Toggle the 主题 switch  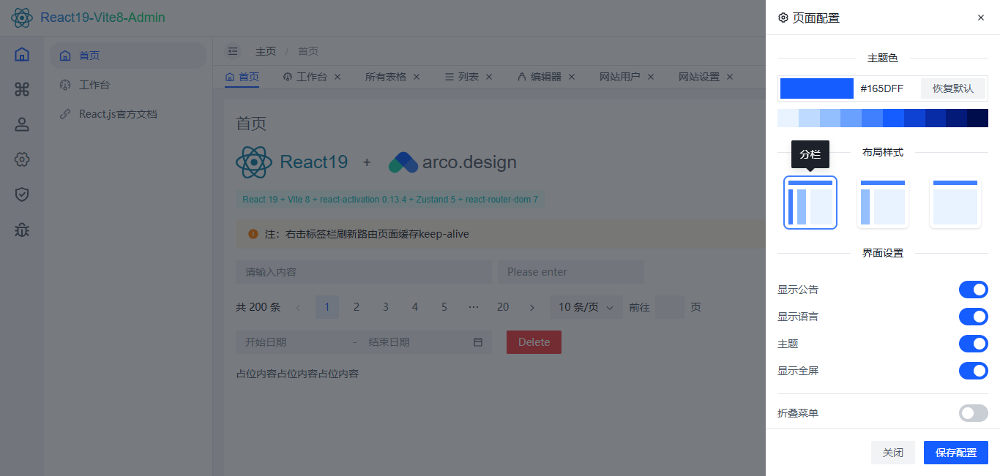[974, 344]
